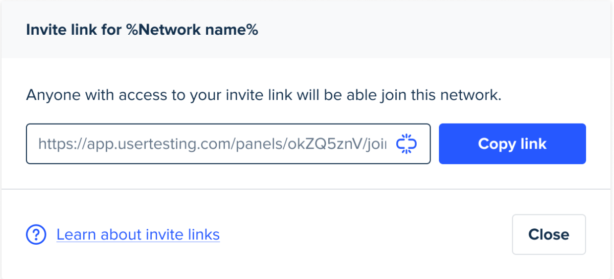Open help via the blue question mark icon
The image size is (614, 279).
pos(36,234)
